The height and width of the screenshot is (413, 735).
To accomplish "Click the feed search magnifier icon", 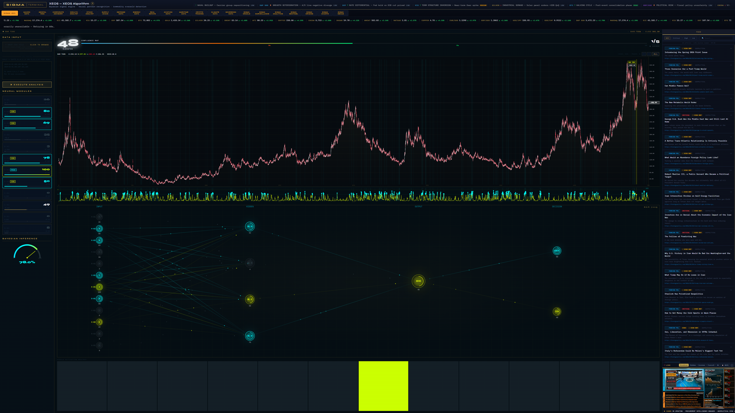I will [702, 38].
